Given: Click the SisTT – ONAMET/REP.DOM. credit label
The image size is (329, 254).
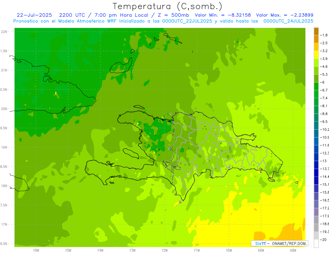Looking at the screenshot, I should pos(280,243).
